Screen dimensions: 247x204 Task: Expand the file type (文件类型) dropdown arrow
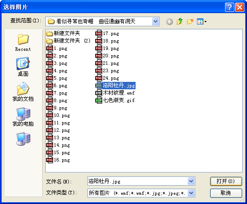tap(191, 193)
